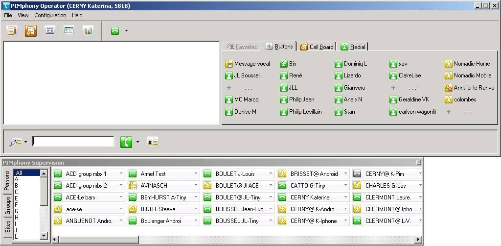Image resolution: width=501 pixels, height=246 pixels.
Task: Expand BOUSSEL Jean-Luc dropdown arrow
Action: [x=271, y=209]
